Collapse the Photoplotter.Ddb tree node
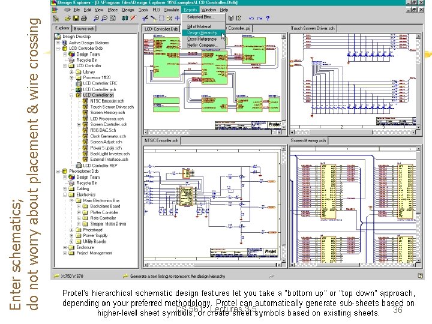The width and height of the screenshot is (432, 324). click(x=58, y=172)
